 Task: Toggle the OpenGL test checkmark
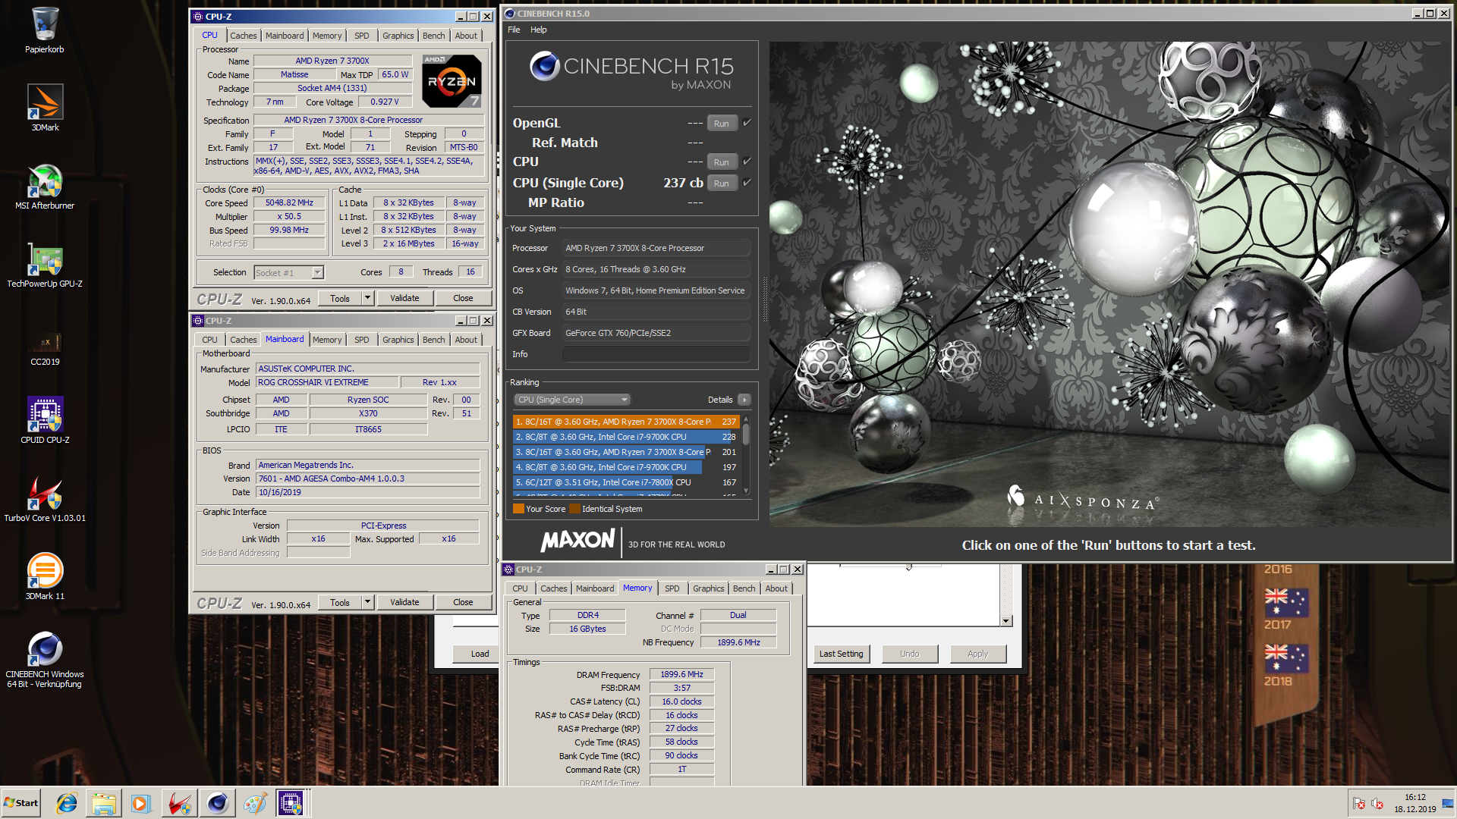click(x=747, y=123)
